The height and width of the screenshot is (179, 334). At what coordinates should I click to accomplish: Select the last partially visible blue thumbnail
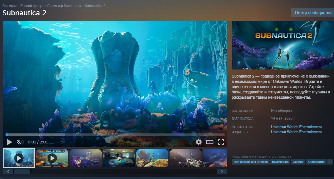pyautogui.click(x=215, y=158)
